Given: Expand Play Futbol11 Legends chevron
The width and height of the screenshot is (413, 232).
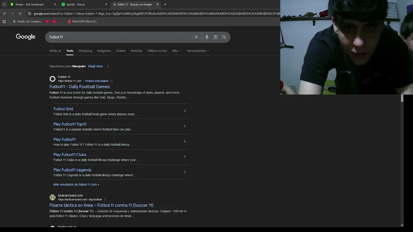Looking at the screenshot, I should tap(185, 172).
